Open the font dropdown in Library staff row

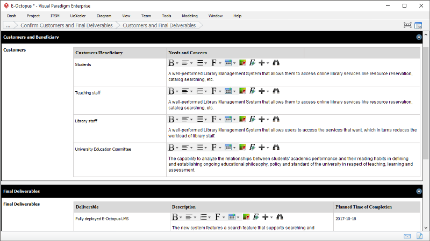coord(216,119)
